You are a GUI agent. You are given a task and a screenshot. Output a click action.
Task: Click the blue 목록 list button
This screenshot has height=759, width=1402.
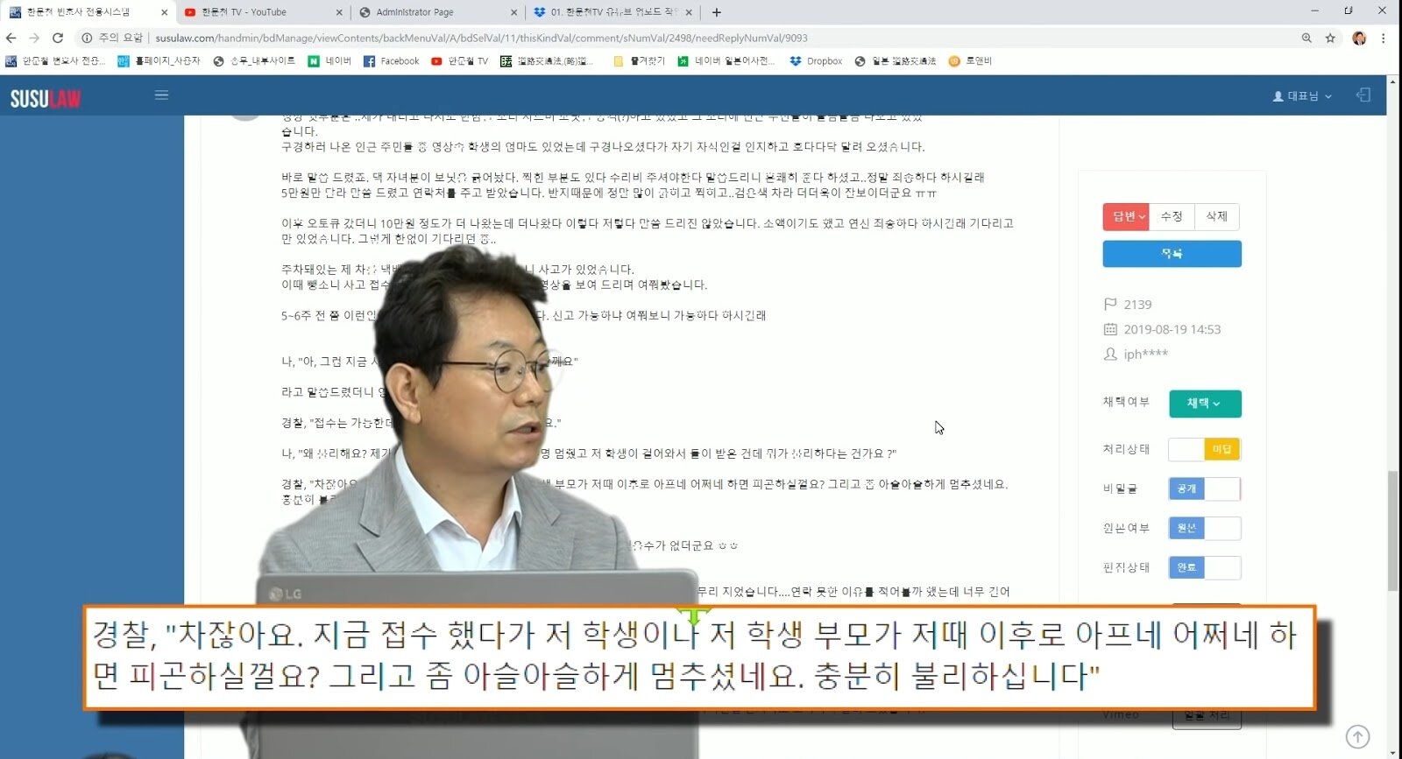pos(1172,254)
